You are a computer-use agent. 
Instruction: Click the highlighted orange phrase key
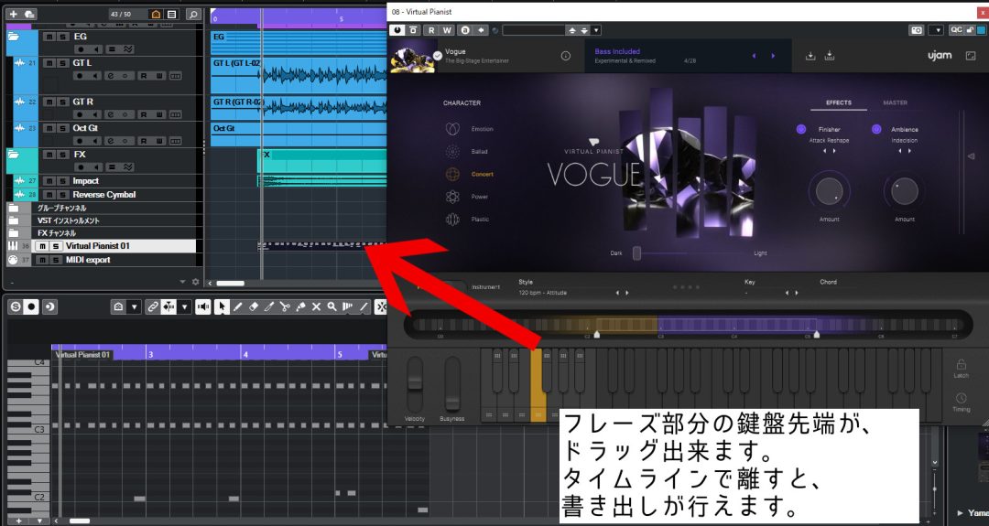(538, 385)
